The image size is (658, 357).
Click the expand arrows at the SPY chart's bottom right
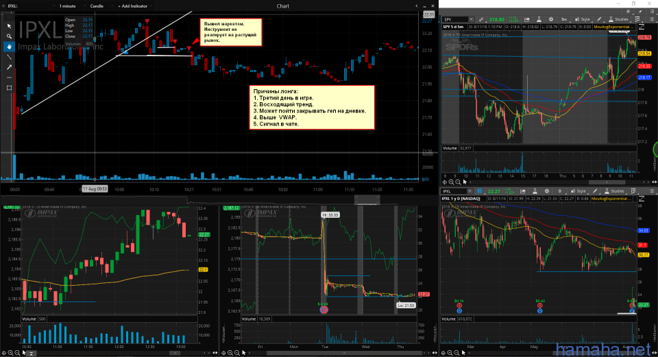pyautogui.click(x=654, y=182)
